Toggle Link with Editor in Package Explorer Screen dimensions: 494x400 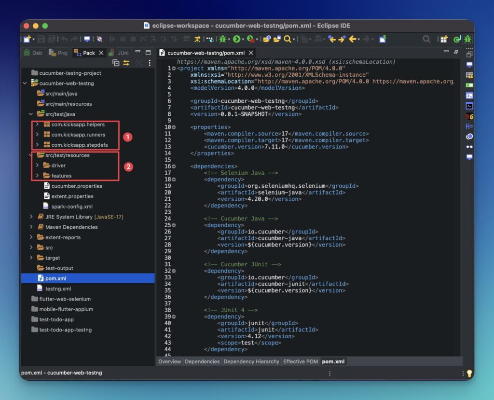click(x=126, y=63)
